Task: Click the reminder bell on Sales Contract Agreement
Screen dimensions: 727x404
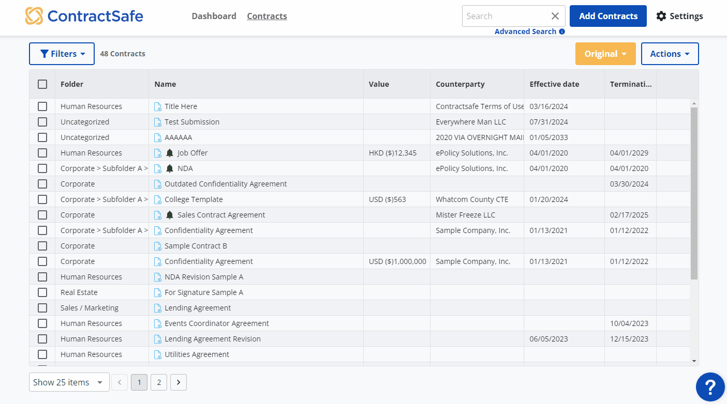Action: click(170, 215)
